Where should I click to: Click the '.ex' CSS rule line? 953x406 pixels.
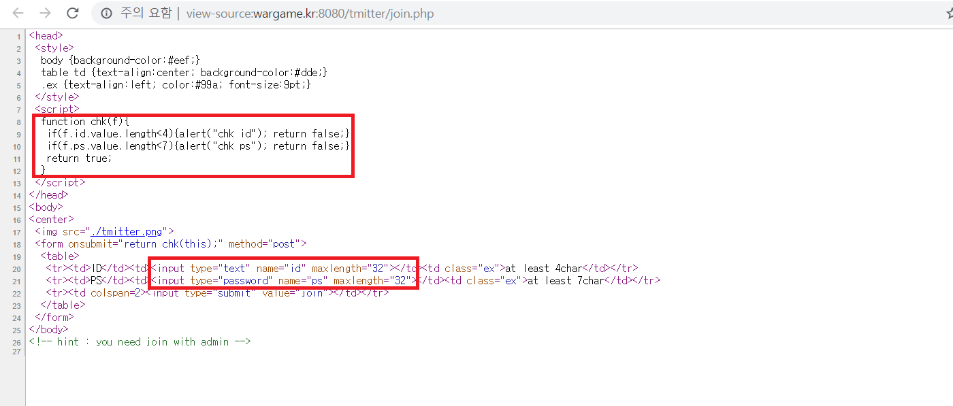pyautogui.click(x=176, y=84)
